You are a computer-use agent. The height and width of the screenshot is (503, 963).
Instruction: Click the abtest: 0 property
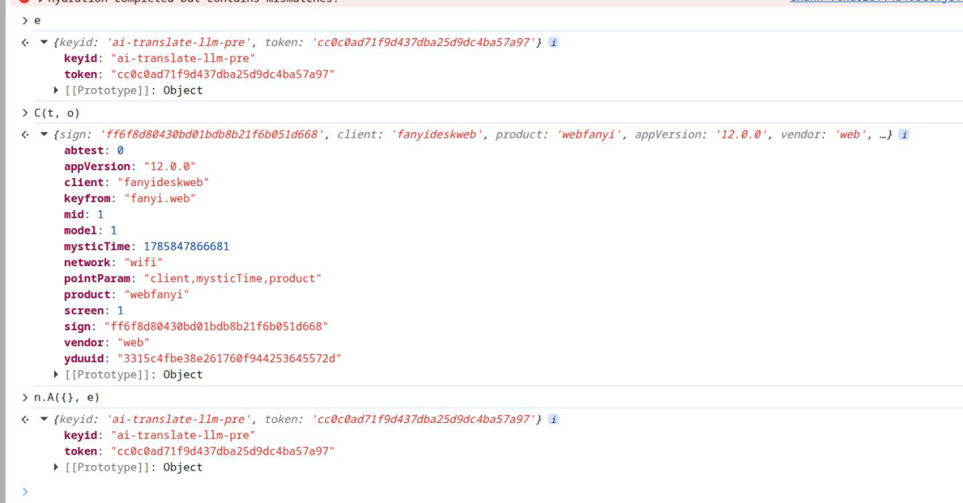94,151
